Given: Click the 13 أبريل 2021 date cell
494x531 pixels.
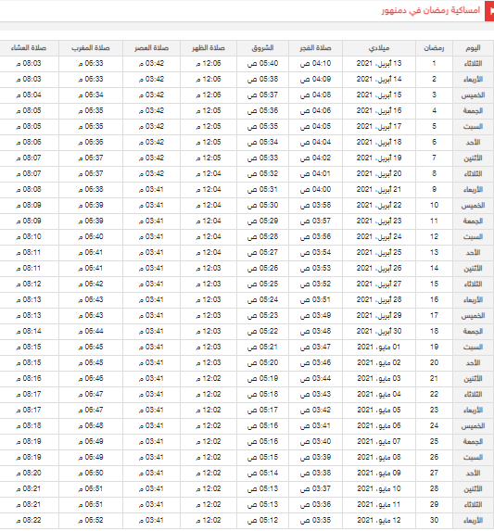Looking at the screenshot, I should click(x=379, y=64).
